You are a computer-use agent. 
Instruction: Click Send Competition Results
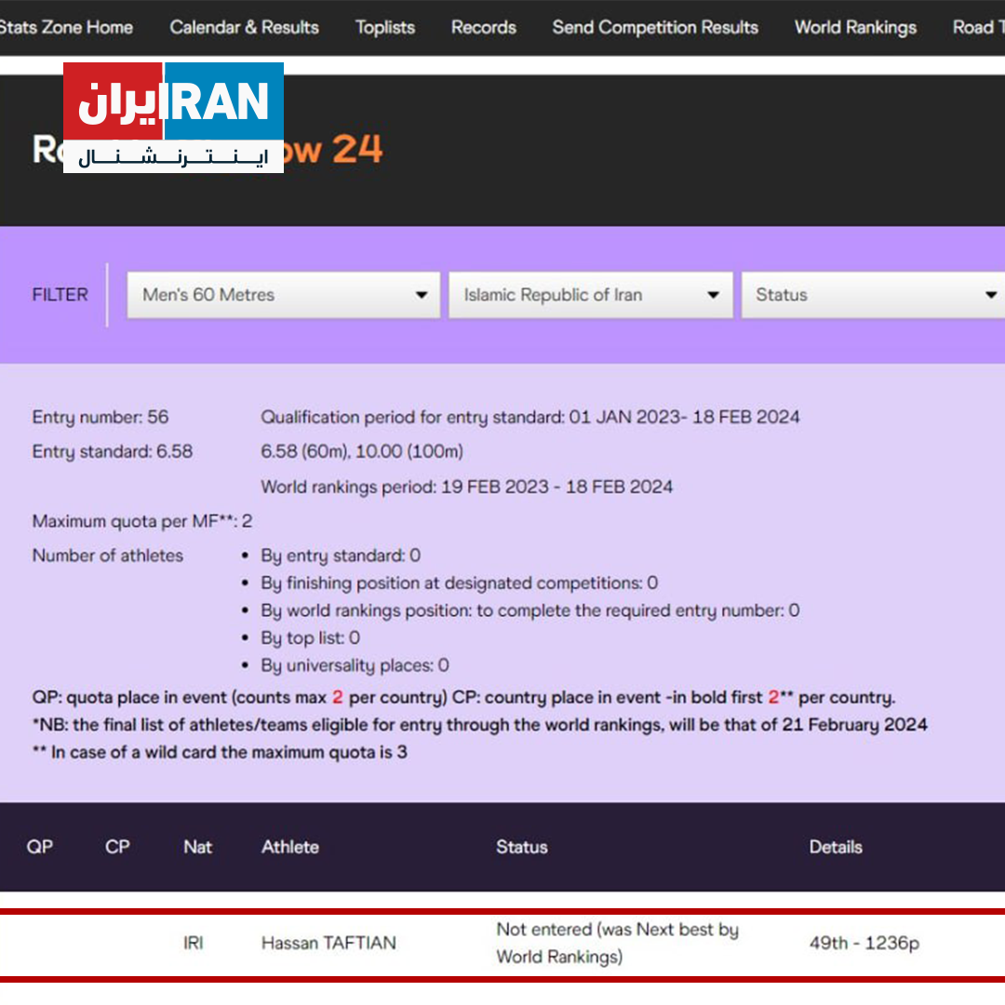(x=654, y=27)
